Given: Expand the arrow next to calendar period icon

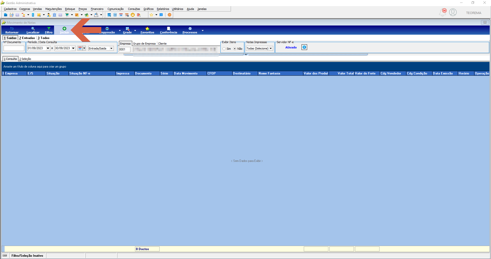Looking at the screenshot, I should [x=84, y=48].
